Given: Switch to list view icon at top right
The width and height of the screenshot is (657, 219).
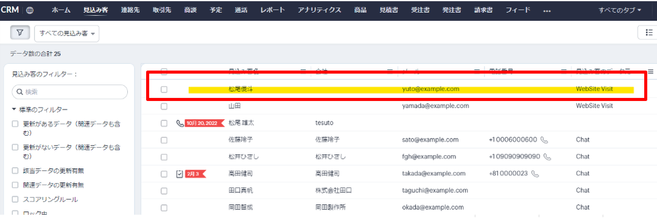Looking at the screenshot, I should coord(648,33).
